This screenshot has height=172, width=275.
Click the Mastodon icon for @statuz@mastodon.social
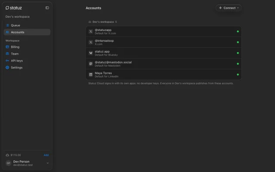[91, 64]
